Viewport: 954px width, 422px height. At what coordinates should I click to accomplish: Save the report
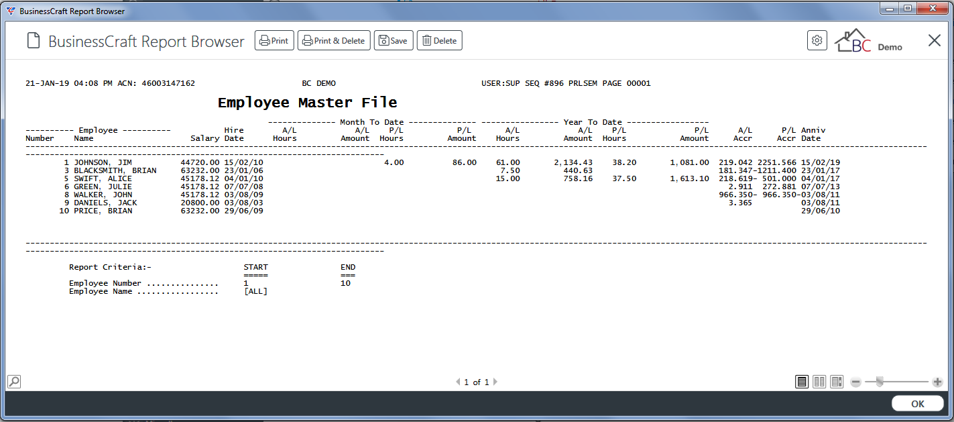click(x=394, y=41)
